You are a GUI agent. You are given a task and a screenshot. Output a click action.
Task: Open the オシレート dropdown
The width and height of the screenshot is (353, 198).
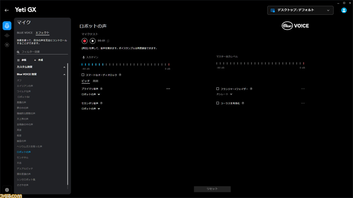click(224, 94)
